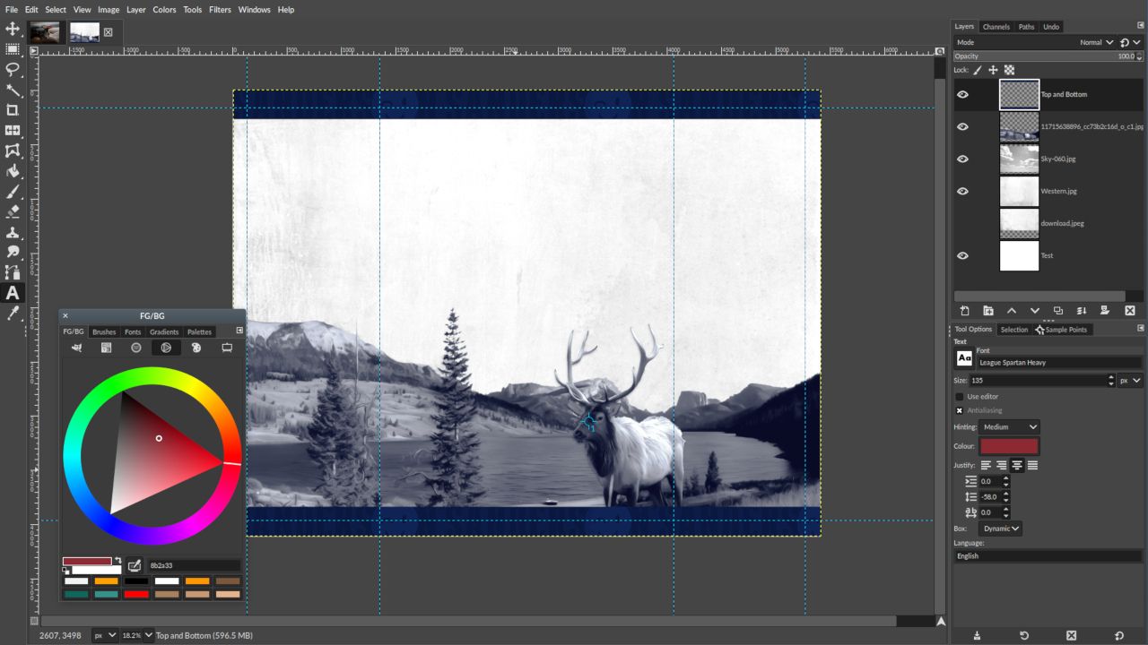Create a new layer in Layers panel
Image resolution: width=1148 pixels, height=645 pixels.
(965, 311)
